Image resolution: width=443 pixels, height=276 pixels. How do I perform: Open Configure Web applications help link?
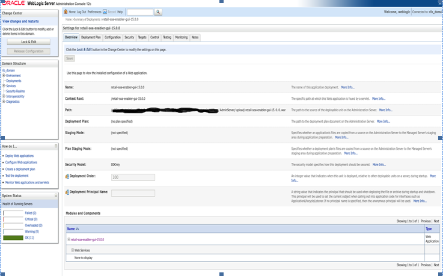(21, 162)
